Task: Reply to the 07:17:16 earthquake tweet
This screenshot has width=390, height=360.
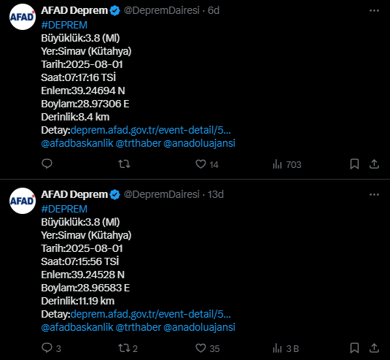Action: coord(47,164)
